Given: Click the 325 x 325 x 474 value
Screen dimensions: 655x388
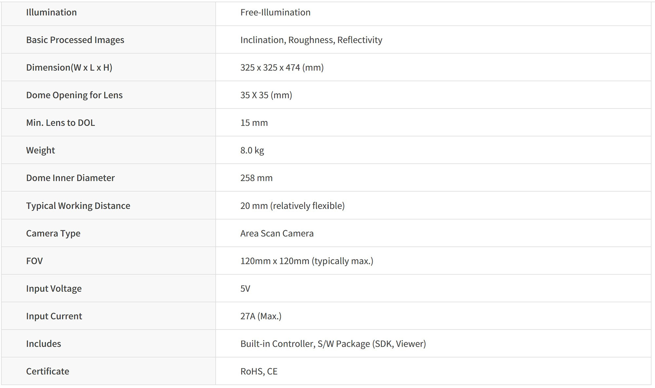Looking at the screenshot, I should point(282,67).
